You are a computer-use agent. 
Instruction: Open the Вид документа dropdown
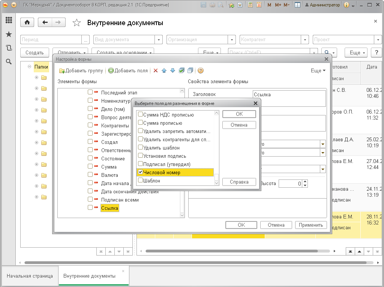[159, 40]
